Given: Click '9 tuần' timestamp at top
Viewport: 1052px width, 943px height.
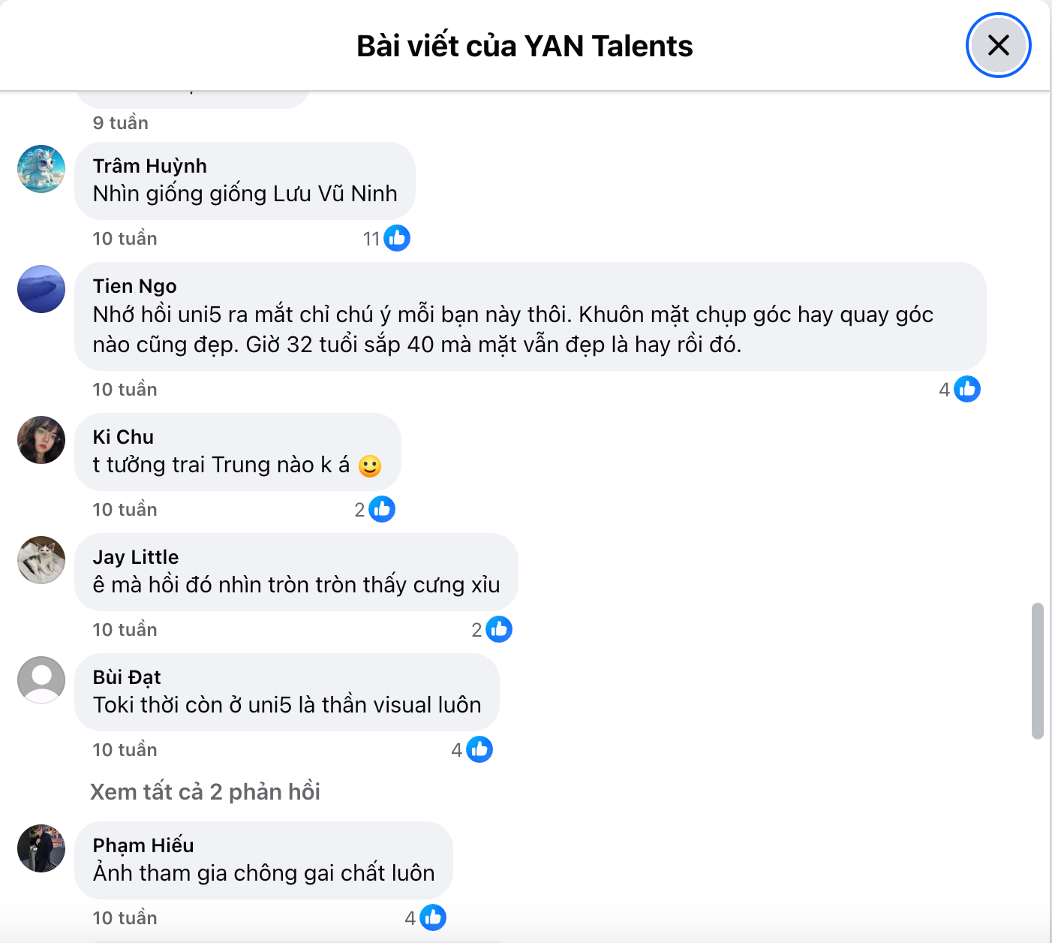Looking at the screenshot, I should pos(120,123).
